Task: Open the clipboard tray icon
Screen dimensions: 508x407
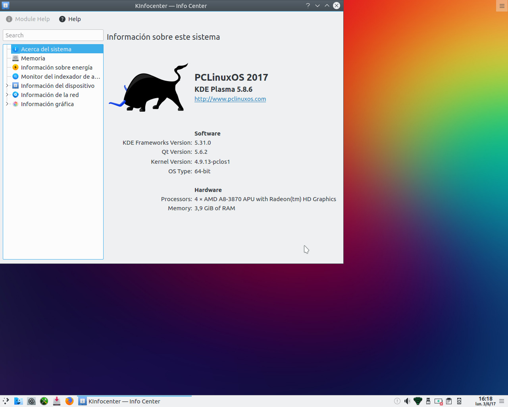Action: tap(449, 401)
